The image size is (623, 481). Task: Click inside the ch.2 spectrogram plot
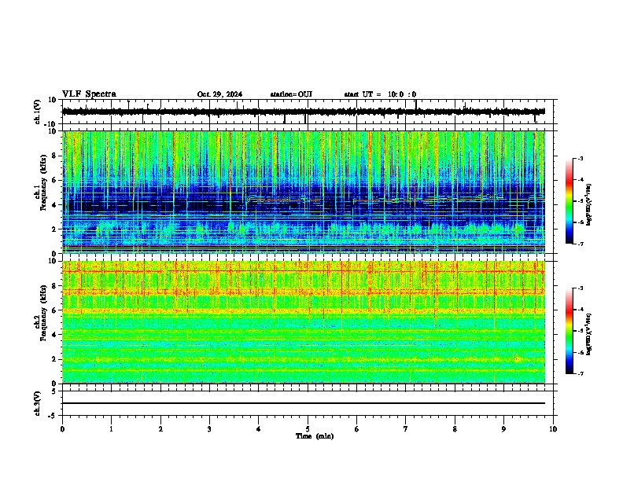[303, 322]
